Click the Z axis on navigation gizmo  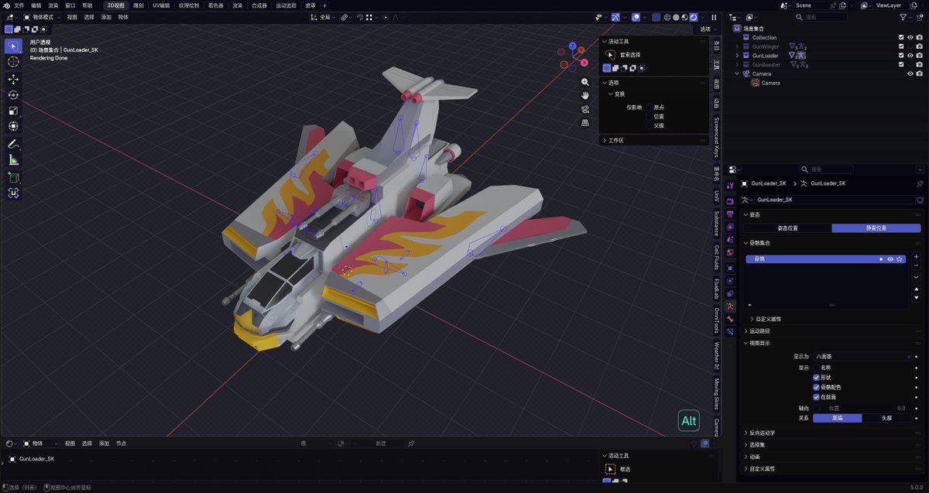(573, 46)
